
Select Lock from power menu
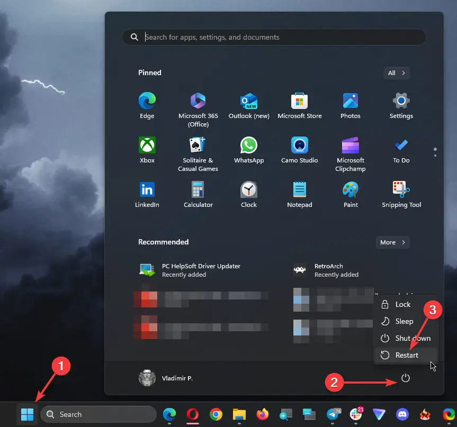click(406, 304)
